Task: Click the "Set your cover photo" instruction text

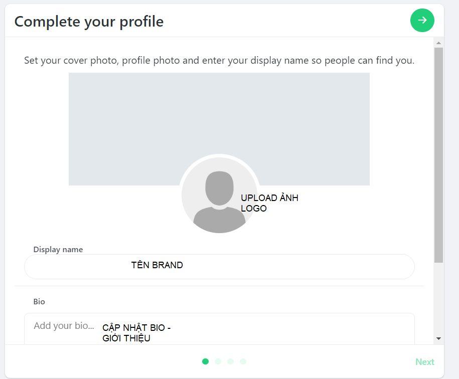Action: point(219,61)
